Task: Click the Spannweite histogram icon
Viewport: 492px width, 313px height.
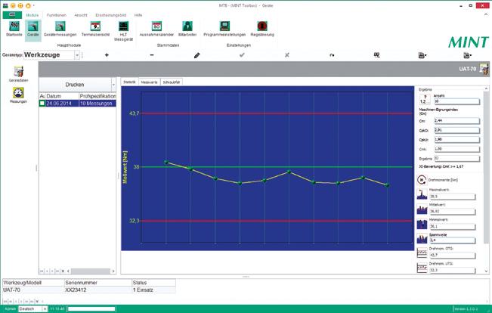Action: click(422, 239)
